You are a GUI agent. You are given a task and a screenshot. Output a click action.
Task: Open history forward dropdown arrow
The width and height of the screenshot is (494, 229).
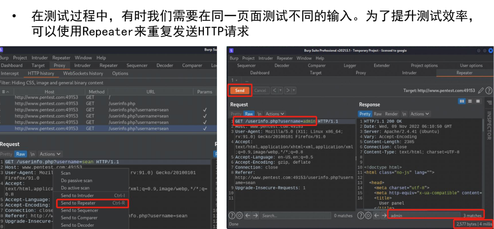click(x=294, y=90)
